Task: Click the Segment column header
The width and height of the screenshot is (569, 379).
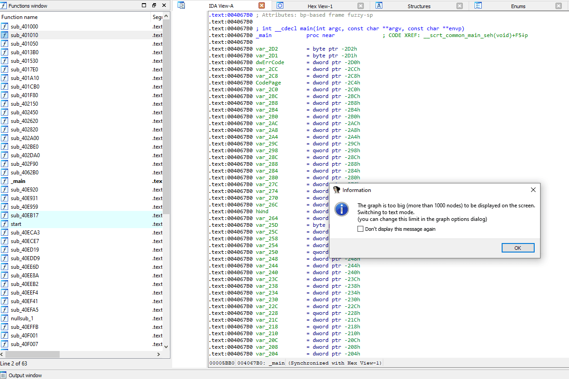Action: pyautogui.click(x=157, y=17)
